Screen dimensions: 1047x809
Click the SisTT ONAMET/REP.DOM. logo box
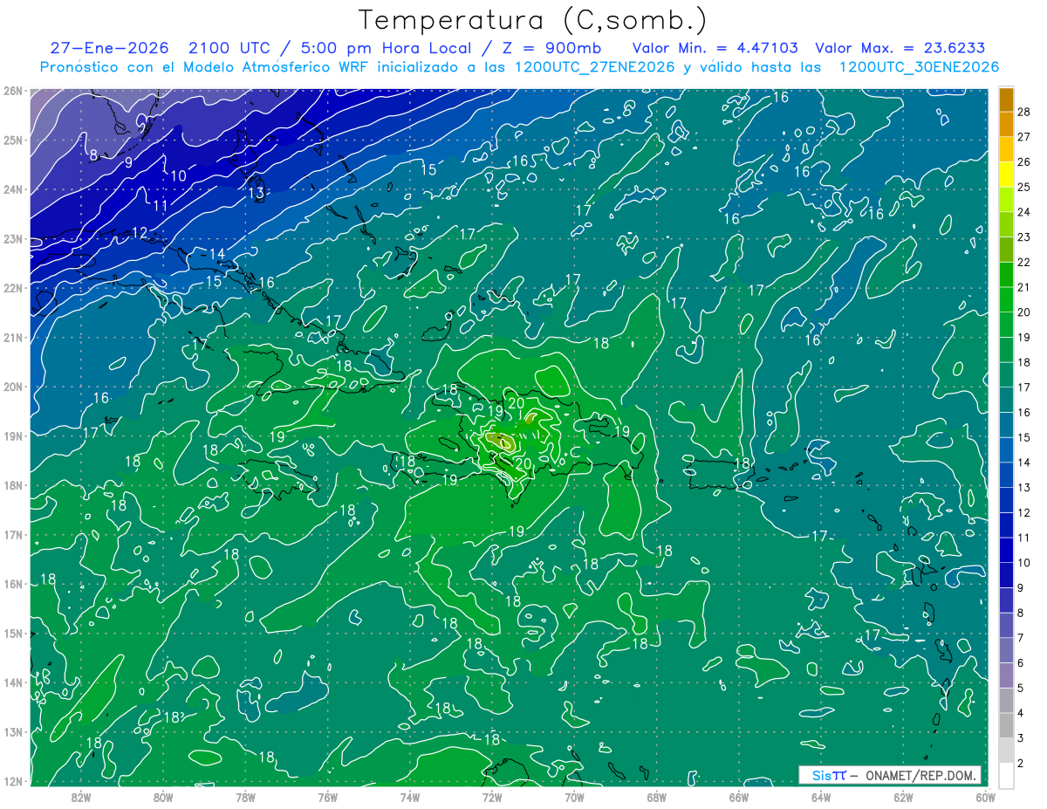890,775
